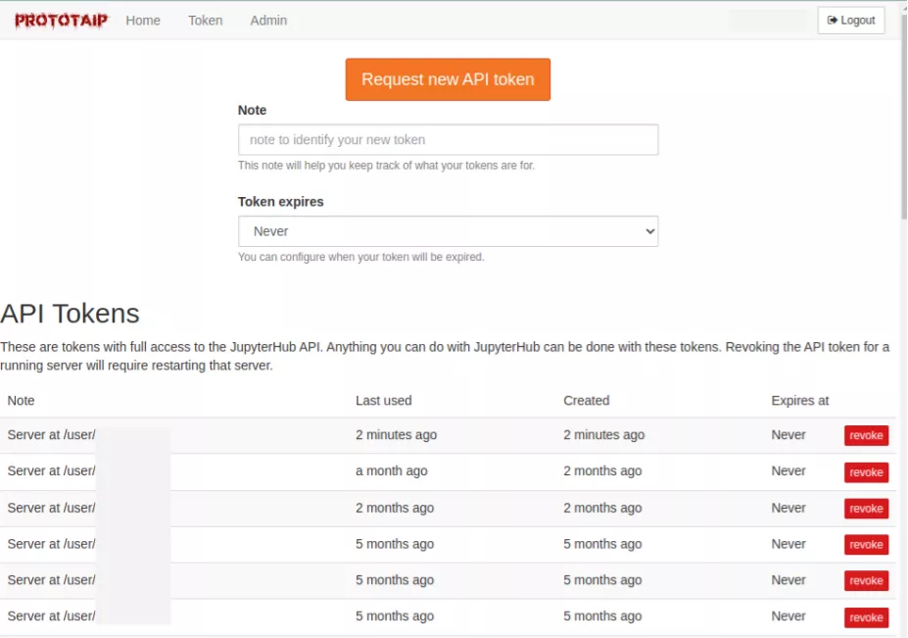Screen dimensions: 908x638
Task: Click the Last used column header
Action: 384,401
